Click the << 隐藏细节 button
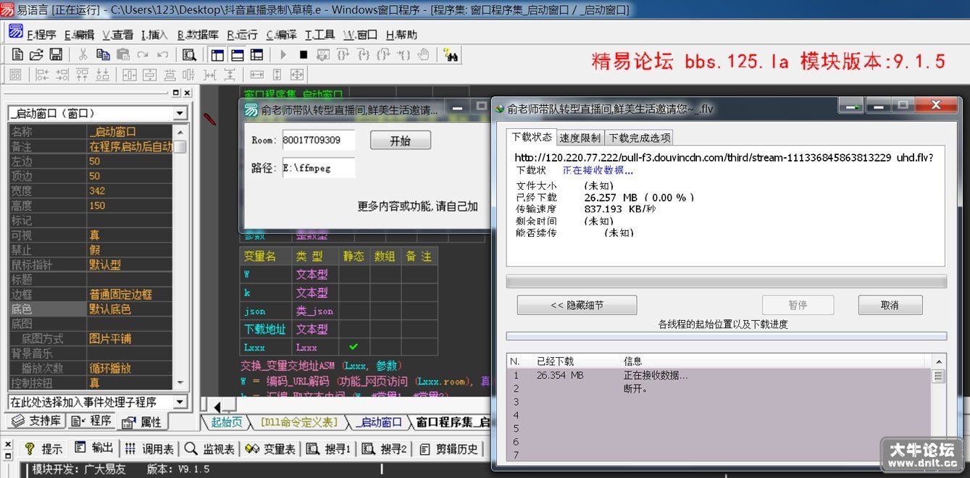 577,305
